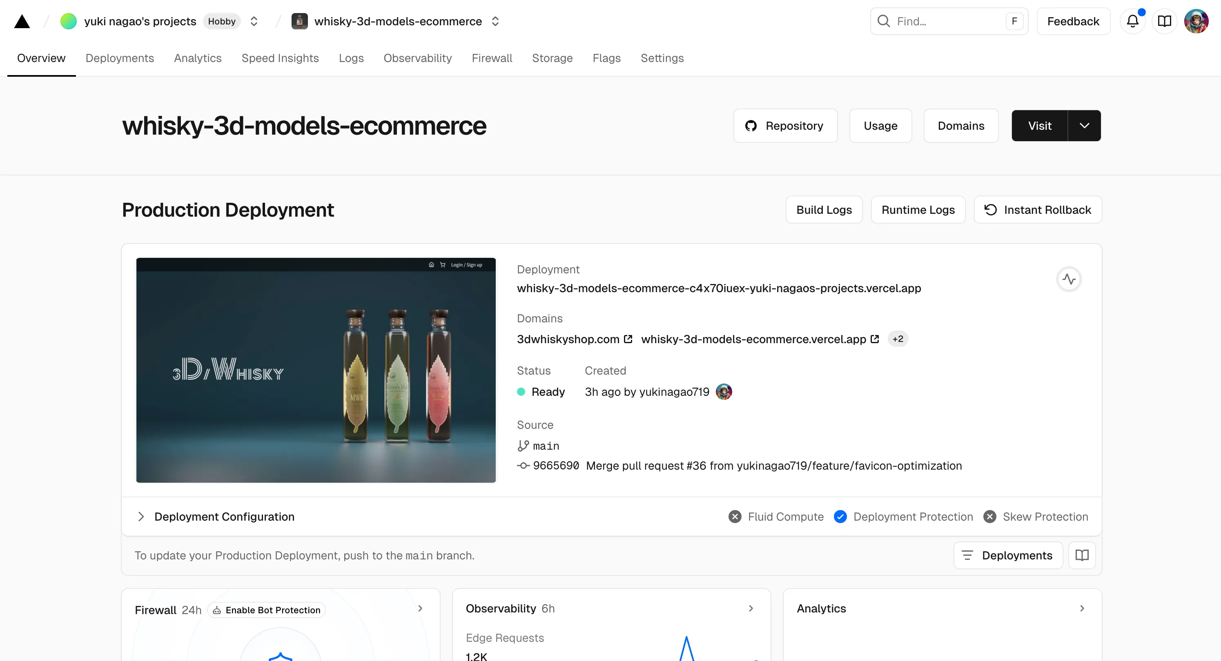Click the Repository button with GitHub icon
The width and height of the screenshot is (1221, 661).
click(785, 126)
